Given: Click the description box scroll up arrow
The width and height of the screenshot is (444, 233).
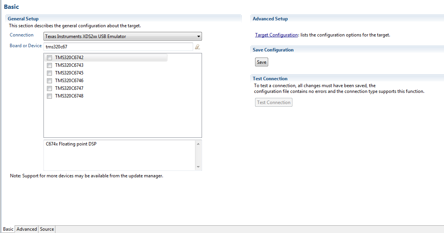Looking at the screenshot, I should click(198, 144).
